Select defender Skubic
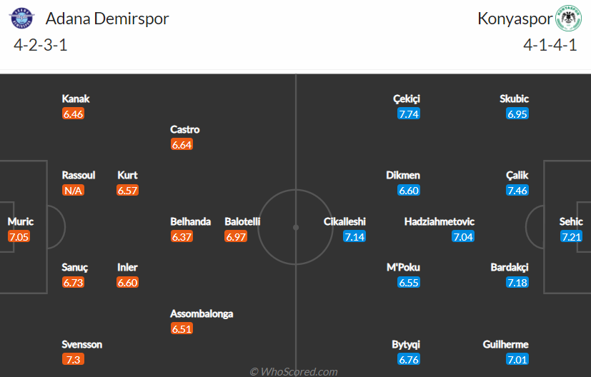The image size is (591, 377). (514, 99)
